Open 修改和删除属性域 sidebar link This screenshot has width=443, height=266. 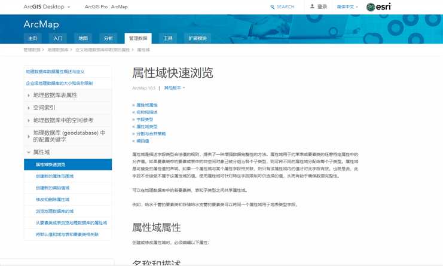click(x=53, y=200)
